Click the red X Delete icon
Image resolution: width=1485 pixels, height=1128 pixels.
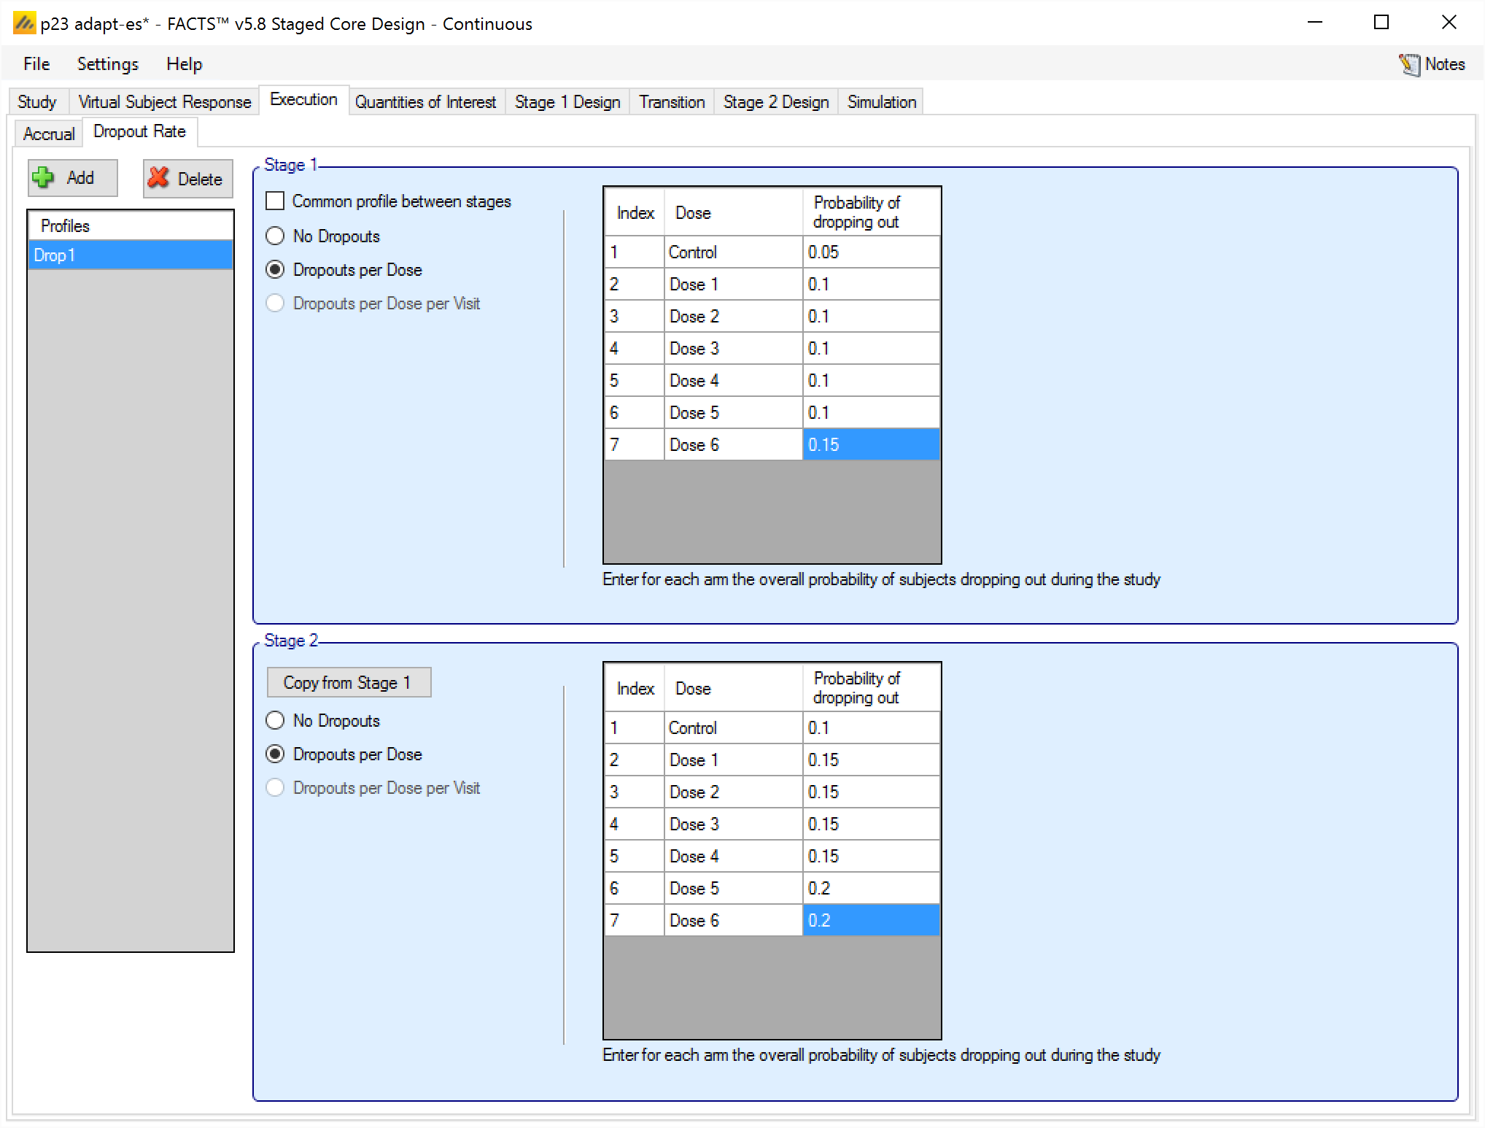(158, 178)
